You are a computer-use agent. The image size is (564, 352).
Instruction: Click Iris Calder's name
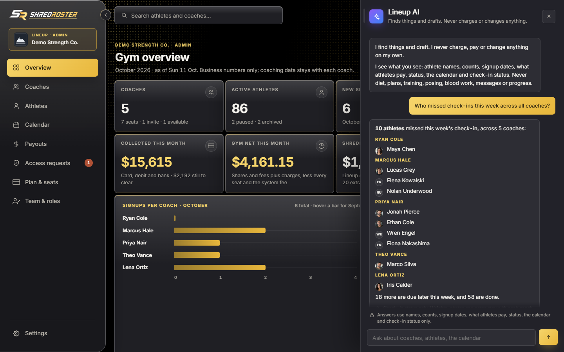tap(399, 285)
